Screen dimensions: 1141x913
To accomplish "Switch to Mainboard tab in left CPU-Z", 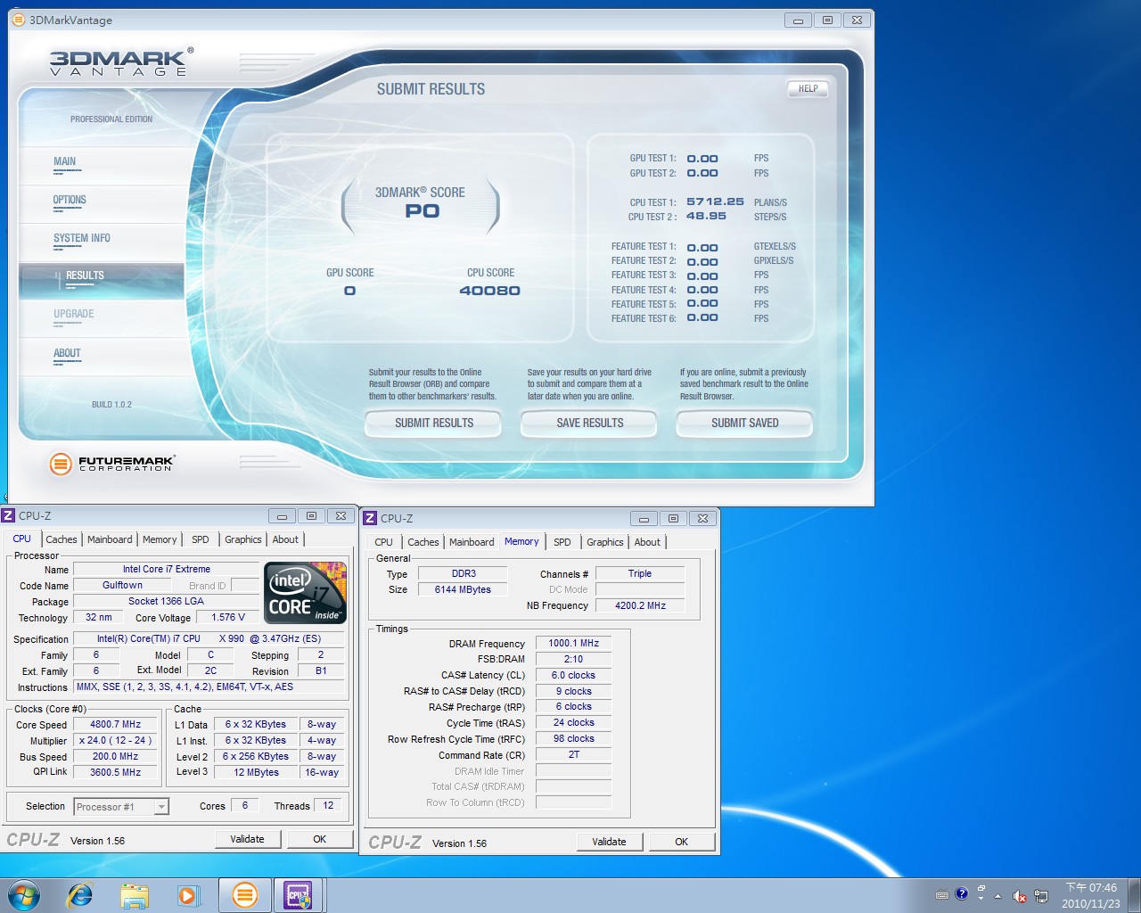I will 110,539.
